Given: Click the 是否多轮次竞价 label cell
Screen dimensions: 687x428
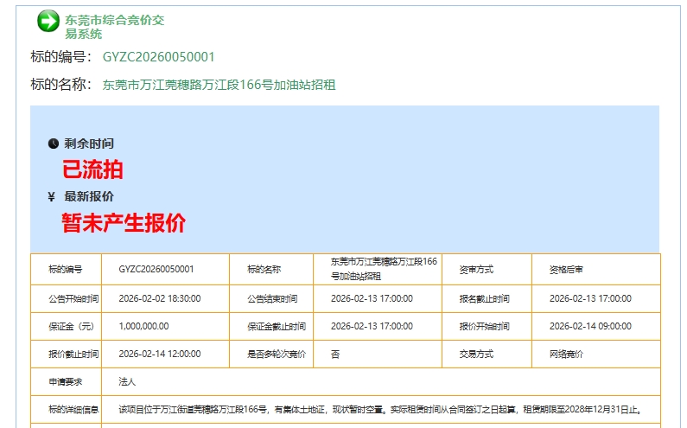Looking at the screenshot, I should 277,354.
